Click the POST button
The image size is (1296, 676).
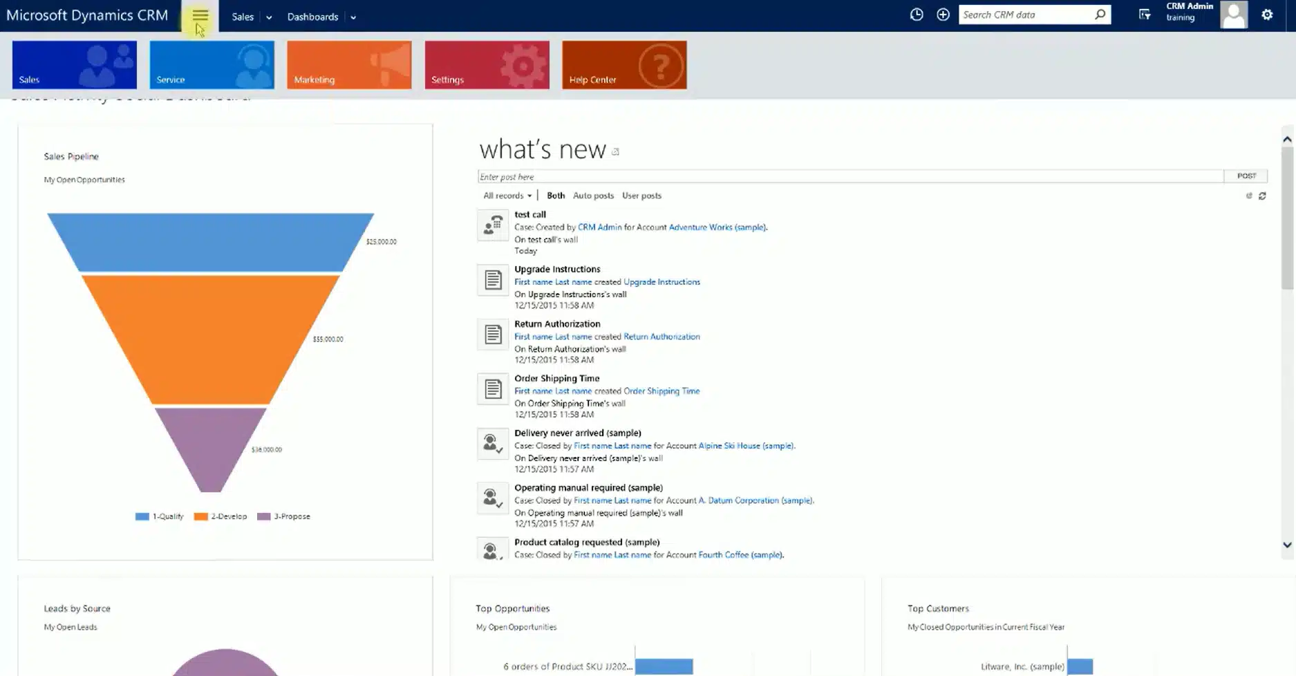pyautogui.click(x=1246, y=176)
